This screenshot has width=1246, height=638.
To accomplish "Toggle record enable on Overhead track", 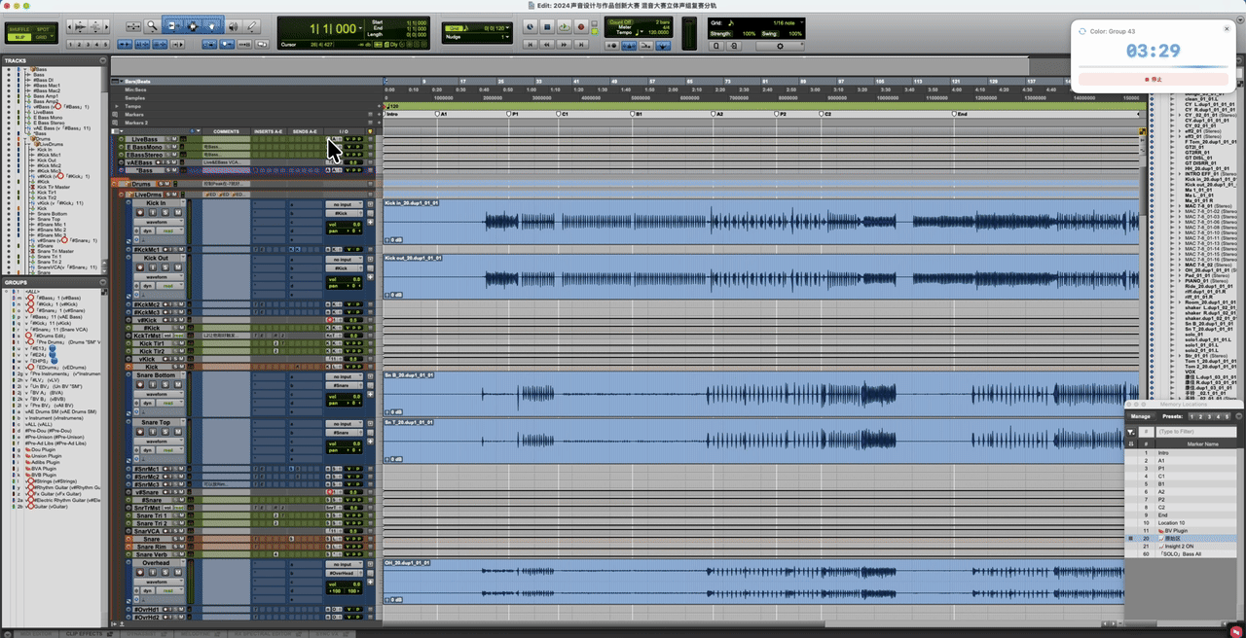I will coord(140,573).
